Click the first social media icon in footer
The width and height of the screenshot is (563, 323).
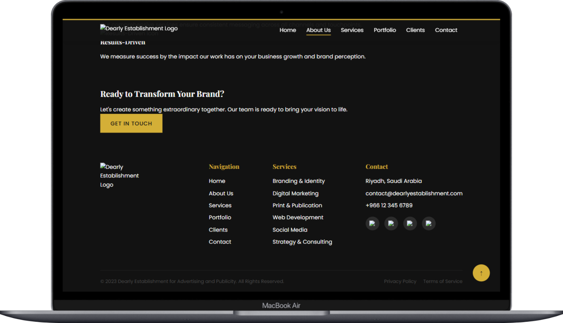tap(372, 224)
